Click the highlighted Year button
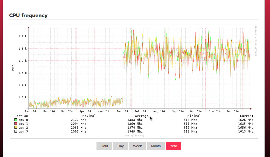This screenshot has height=157, width=270. 174,146
